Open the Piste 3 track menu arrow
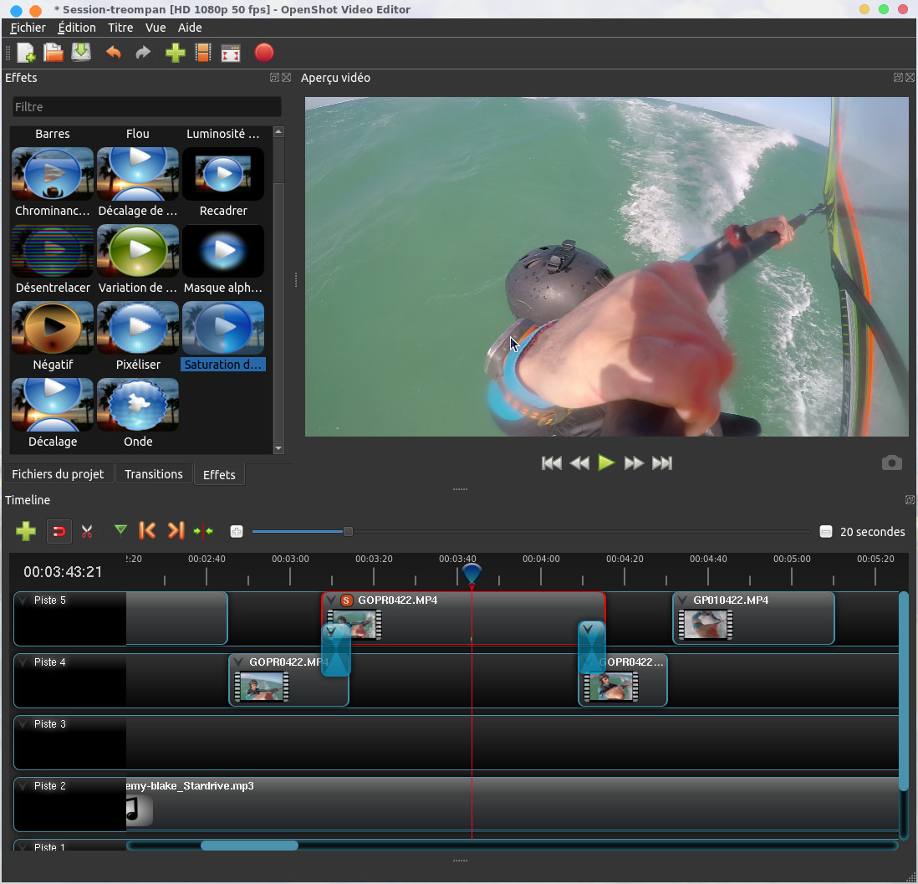Viewport: 918px width, 884px height. (23, 724)
